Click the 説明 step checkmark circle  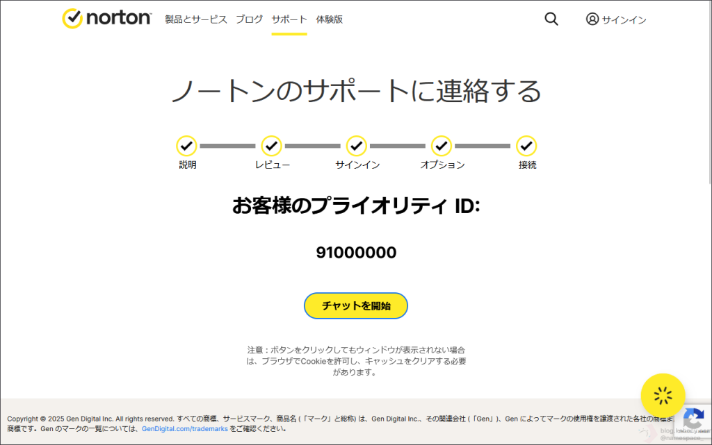(186, 146)
